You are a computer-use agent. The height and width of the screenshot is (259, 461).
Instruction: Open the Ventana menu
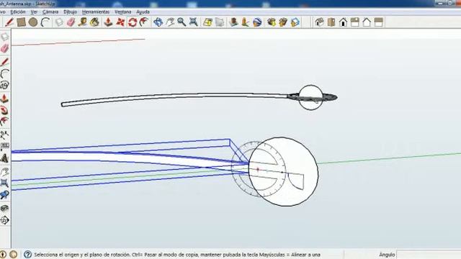(122, 12)
